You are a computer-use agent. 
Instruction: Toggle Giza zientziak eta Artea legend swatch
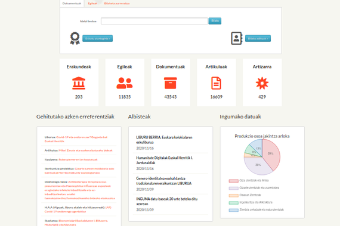234,181
